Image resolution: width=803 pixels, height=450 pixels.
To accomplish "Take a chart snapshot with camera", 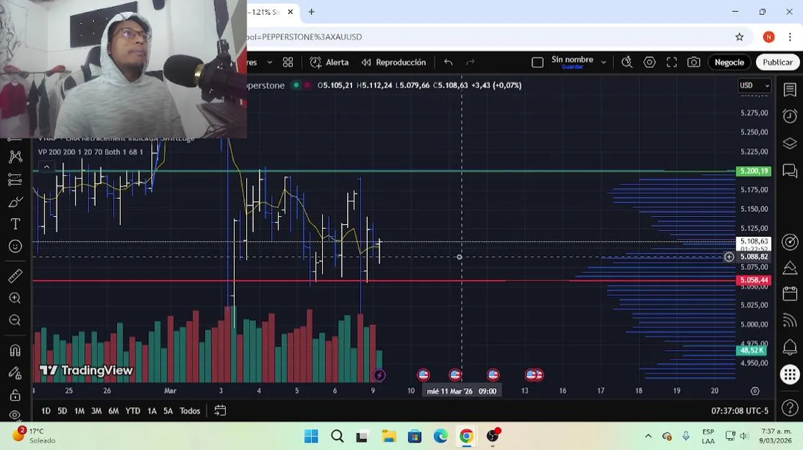I will point(694,62).
